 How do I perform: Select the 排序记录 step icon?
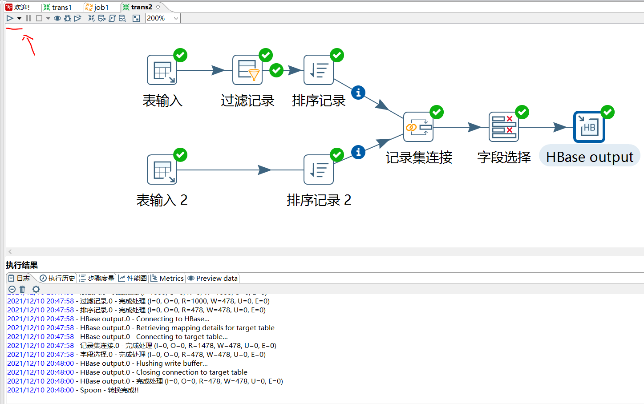pyautogui.click(x=319, y=70)
